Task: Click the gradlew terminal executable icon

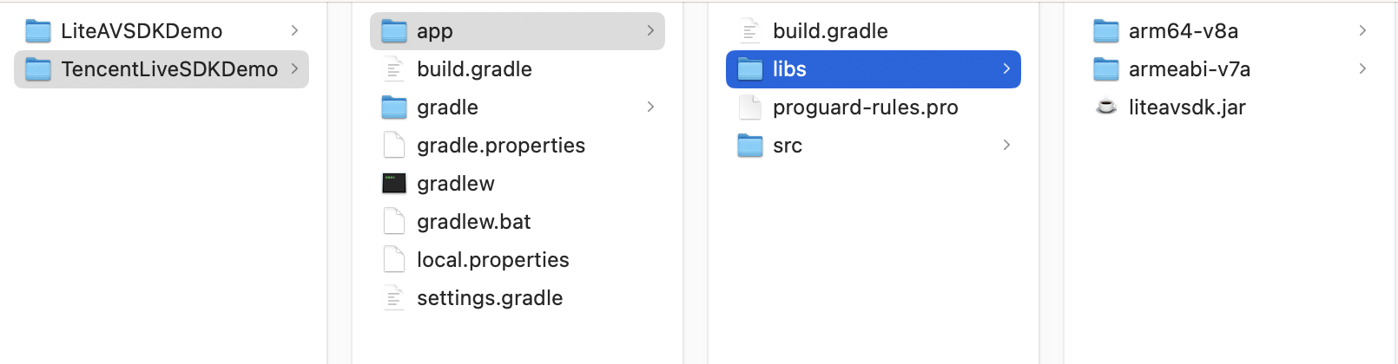Action: [394, 184]
